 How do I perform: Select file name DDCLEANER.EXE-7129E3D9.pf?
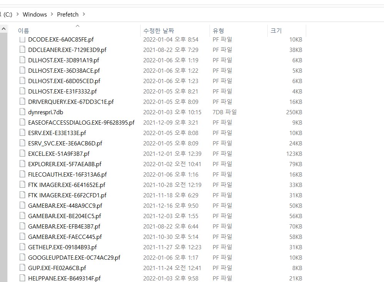coord(67,50)
